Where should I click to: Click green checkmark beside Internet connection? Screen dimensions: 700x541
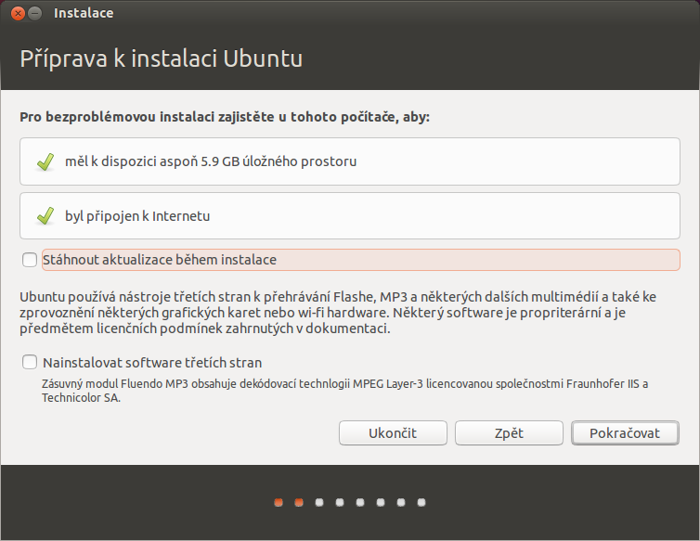tap(45, 216)
